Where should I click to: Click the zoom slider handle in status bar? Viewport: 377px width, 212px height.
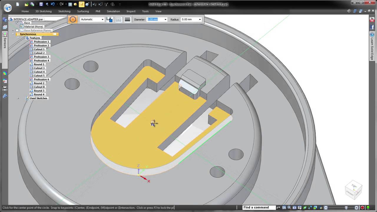pos(346,208)
